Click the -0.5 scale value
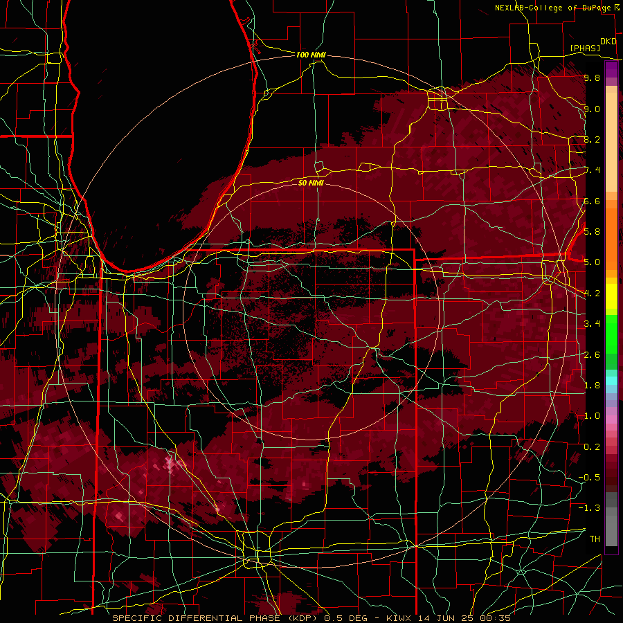This screenshot has width=623, height=623. pyautogui.click(x=589, y=478)
